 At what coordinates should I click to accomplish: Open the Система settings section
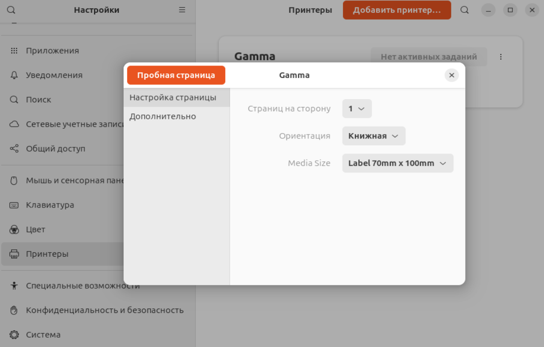pyautogui.click(x=43, y=335)
